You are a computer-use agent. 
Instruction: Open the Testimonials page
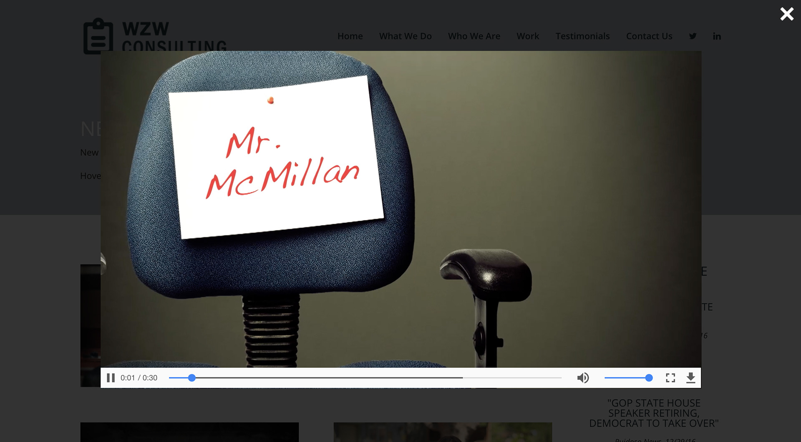point(582,36)
